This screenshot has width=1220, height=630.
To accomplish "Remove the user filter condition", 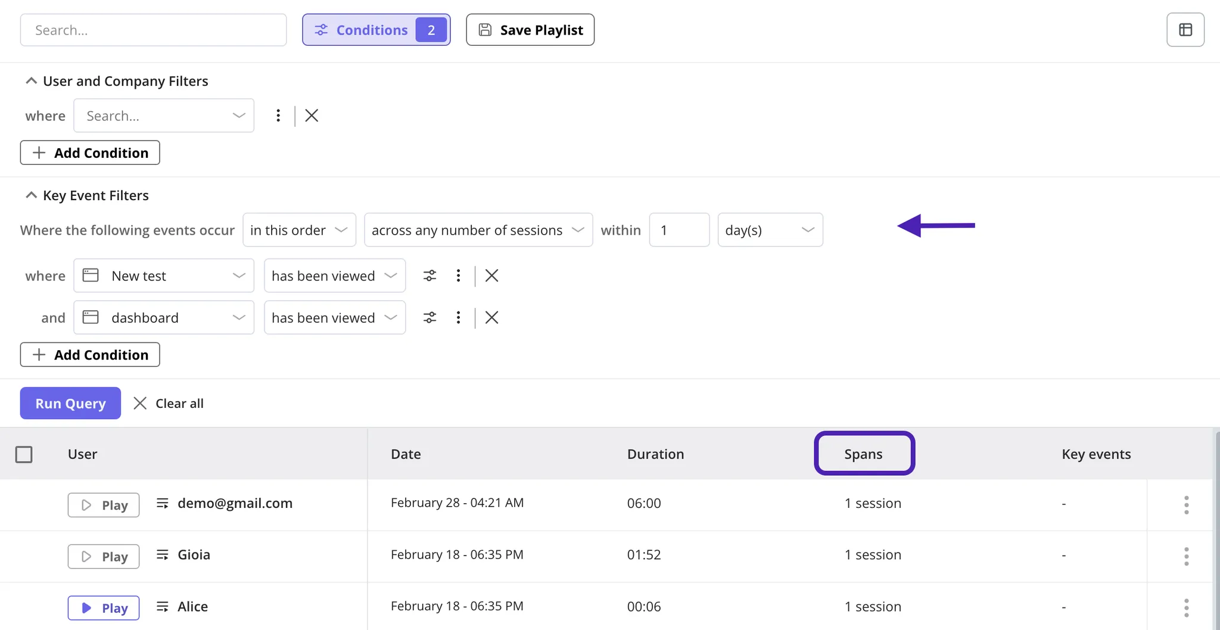I will (312, 116).
